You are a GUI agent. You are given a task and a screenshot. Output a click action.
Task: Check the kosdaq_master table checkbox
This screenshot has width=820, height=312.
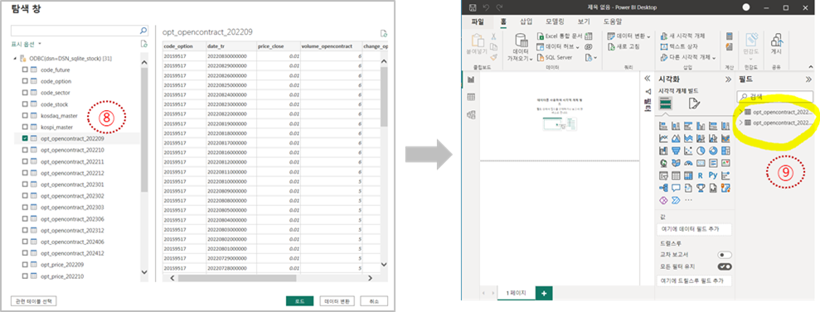coord(25,115)
